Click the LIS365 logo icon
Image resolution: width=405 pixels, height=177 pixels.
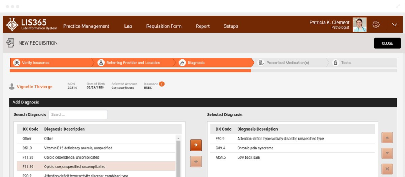[12, 24]
